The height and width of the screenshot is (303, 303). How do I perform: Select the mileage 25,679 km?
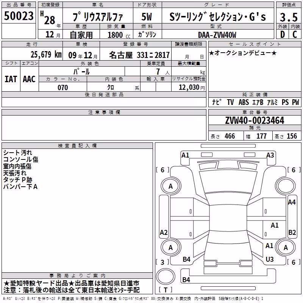(46, 54)
